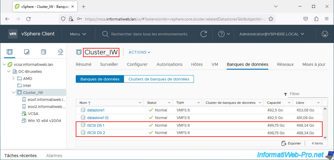Screen dimensions: 334x160
Task: Click the Exporter export icon
Action: [284, 143]
